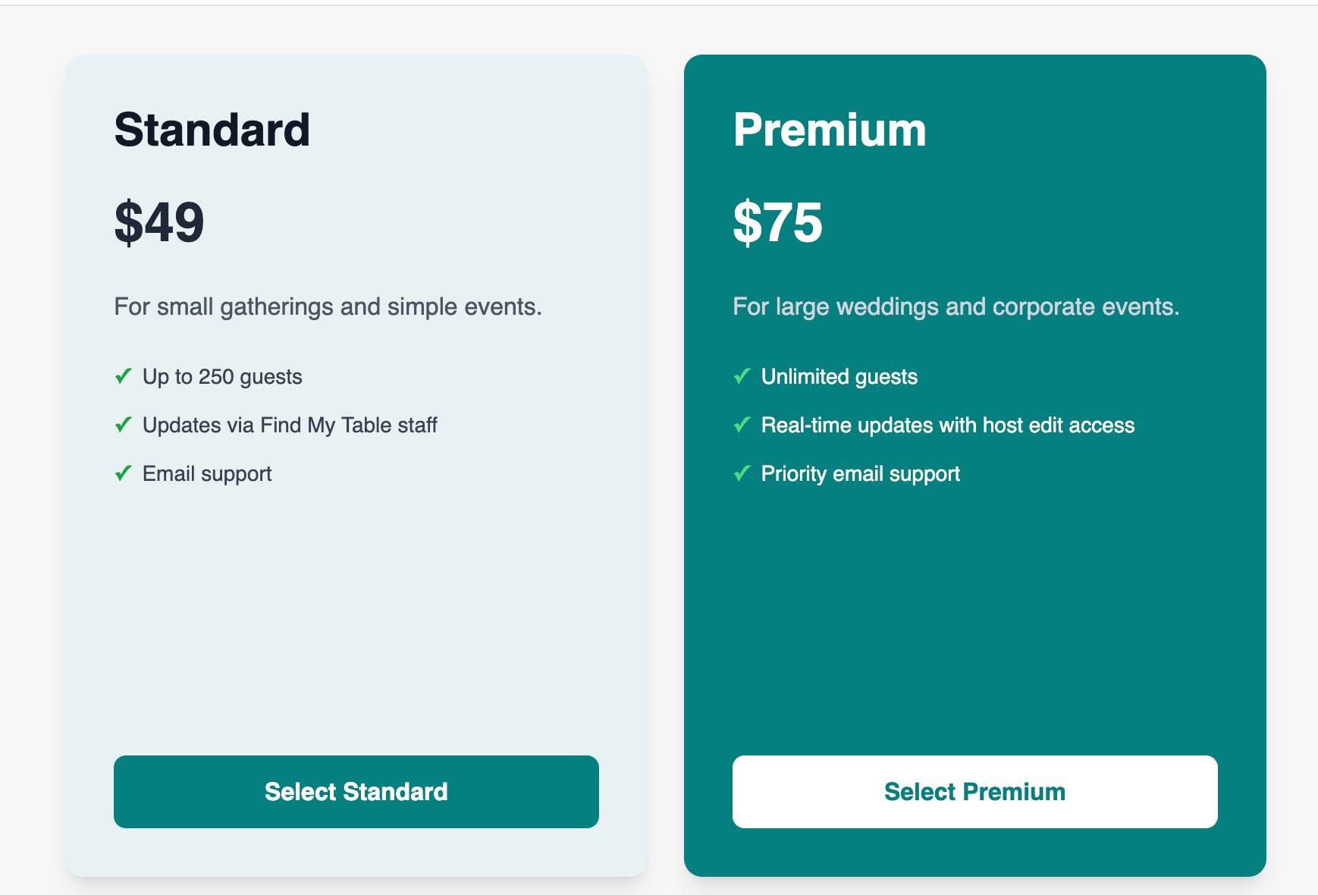1318x895 pixels.
Task: Click checkmark beside Unlimited guests
Action: point(742,376)
